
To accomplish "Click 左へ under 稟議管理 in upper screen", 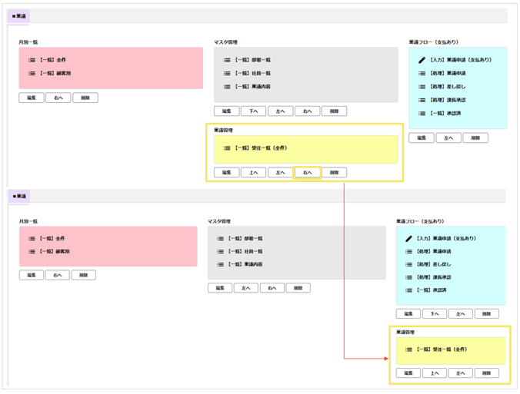I will 280,173.
